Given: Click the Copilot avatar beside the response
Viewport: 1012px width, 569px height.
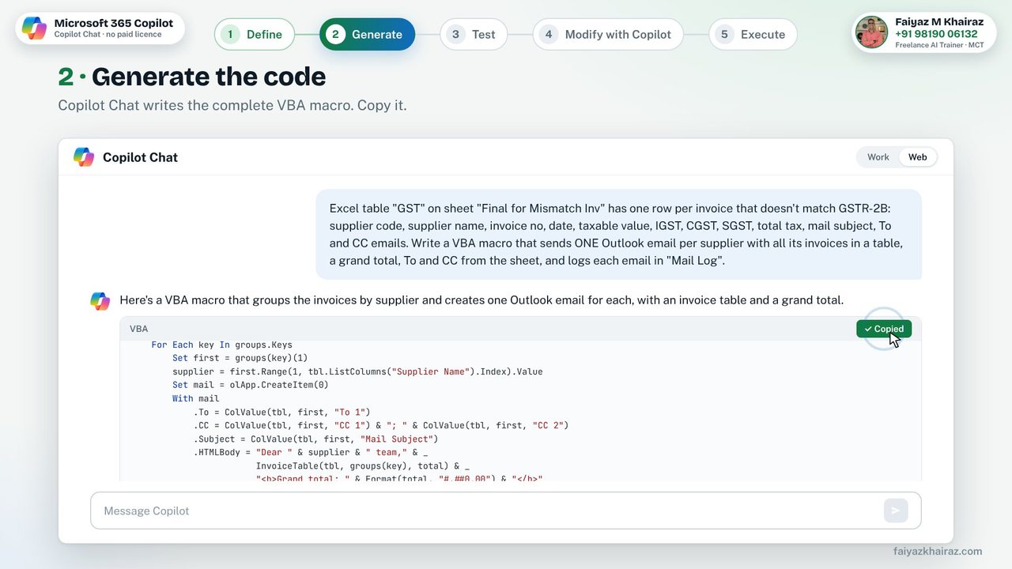Looking at the screenshot, I should point(100,300).
